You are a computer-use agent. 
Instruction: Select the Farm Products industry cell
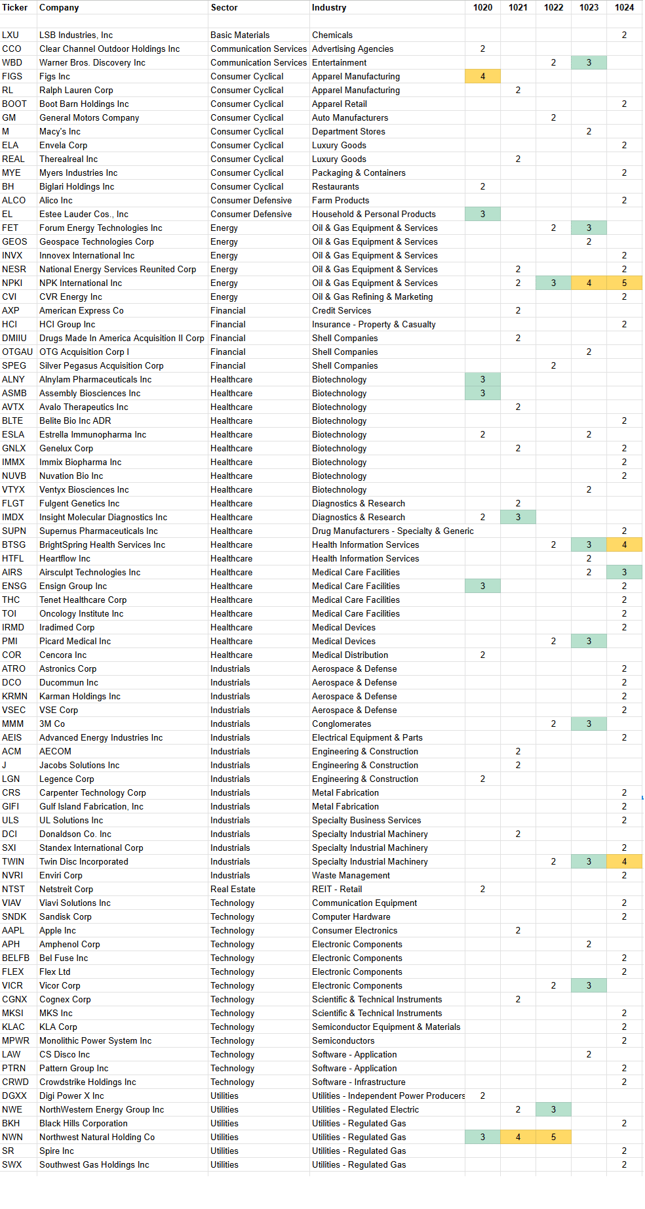[x=387, y=200]
